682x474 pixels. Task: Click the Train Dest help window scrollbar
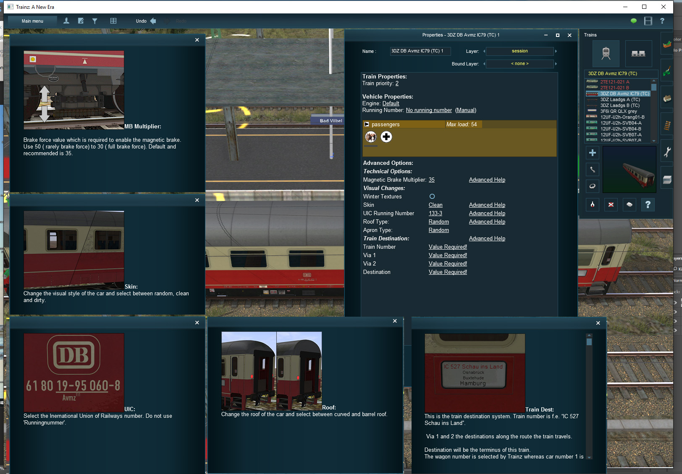589,396
